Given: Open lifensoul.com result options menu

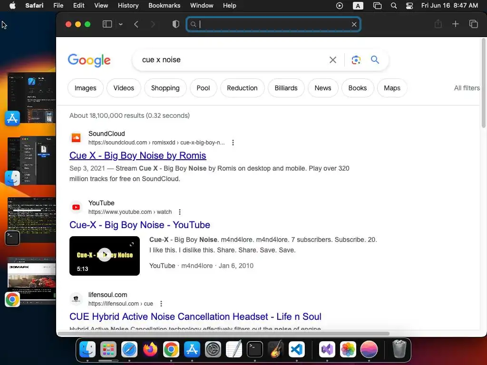Looking at the screenshot, I should [x=161, y=304].
